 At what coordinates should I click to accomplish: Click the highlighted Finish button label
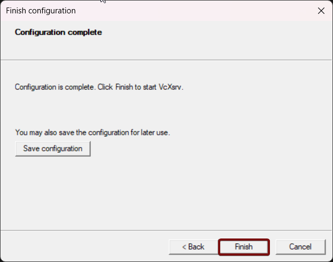244,247
